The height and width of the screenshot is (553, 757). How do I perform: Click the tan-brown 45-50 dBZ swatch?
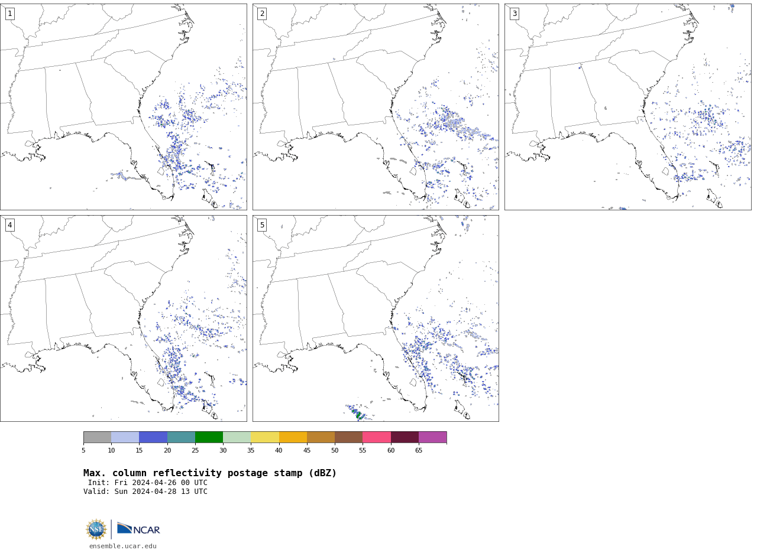pos(321,437)
